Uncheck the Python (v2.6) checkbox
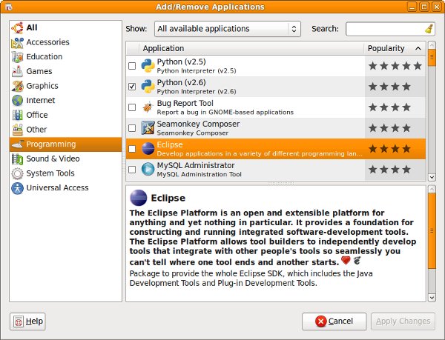The width and height of the screenshot is (445, 340). tap(132, 87)
